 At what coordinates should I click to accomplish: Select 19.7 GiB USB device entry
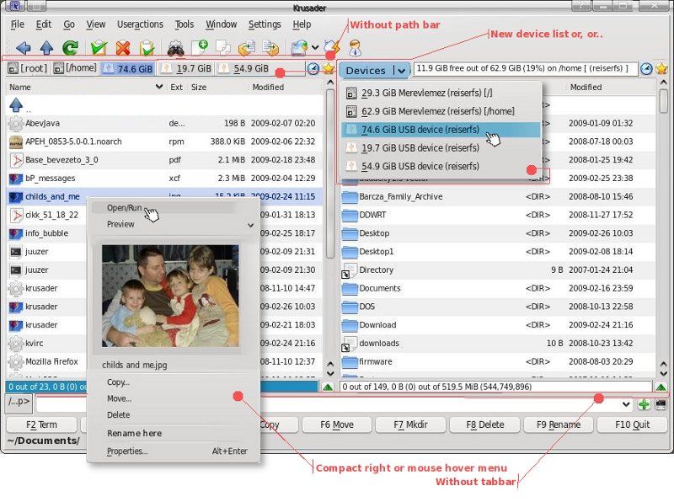(x=440, y=148)
